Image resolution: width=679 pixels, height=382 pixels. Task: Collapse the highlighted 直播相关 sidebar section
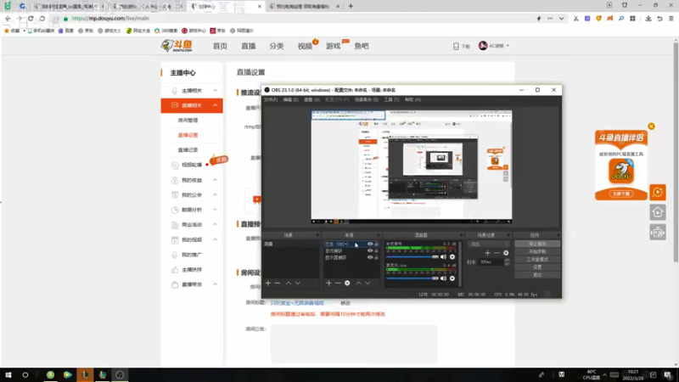coord(216,105)
